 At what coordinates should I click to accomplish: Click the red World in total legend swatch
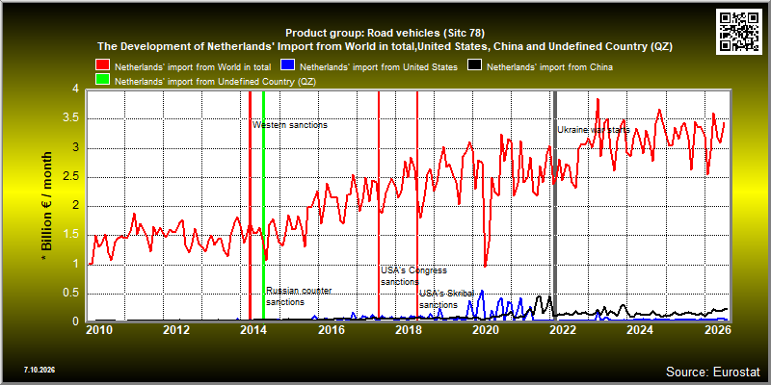[103, 66]
